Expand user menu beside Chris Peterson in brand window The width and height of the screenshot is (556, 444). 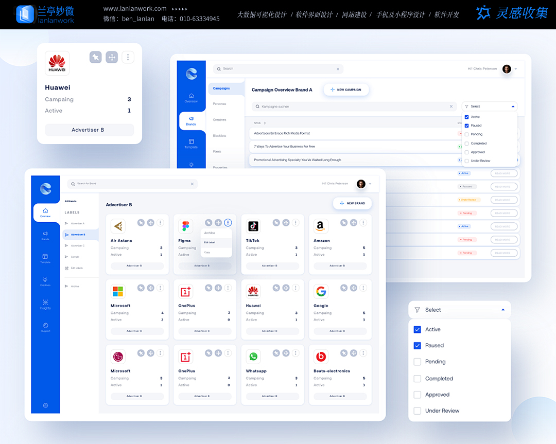point(370,184)
